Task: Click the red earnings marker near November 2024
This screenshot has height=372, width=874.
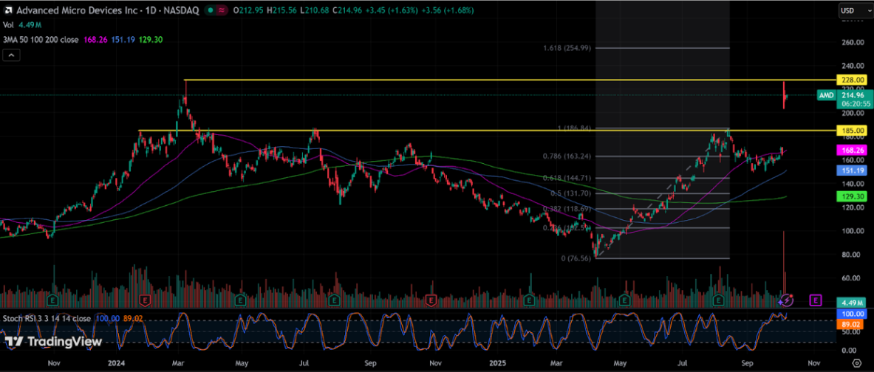Action: coord(431,300)
